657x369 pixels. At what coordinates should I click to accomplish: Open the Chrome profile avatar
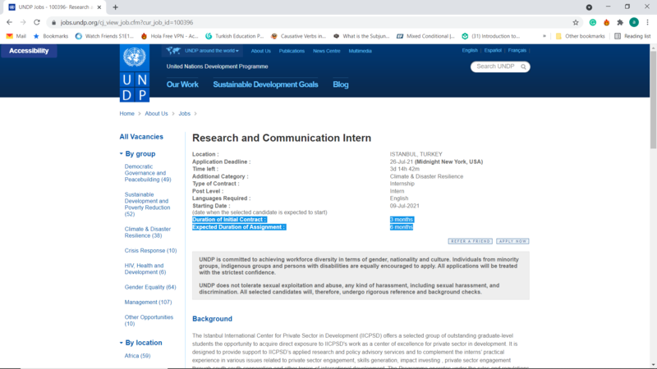pyautogui.click(x=634, y=23)
